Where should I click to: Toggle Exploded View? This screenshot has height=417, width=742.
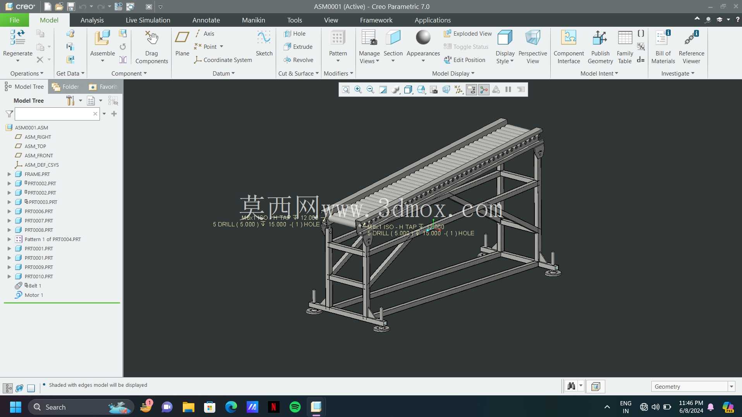468,33
